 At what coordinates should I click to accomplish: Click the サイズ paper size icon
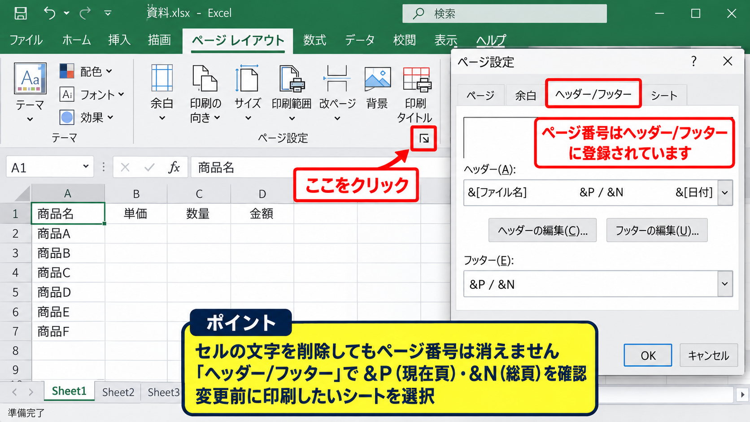pos(247,78)
